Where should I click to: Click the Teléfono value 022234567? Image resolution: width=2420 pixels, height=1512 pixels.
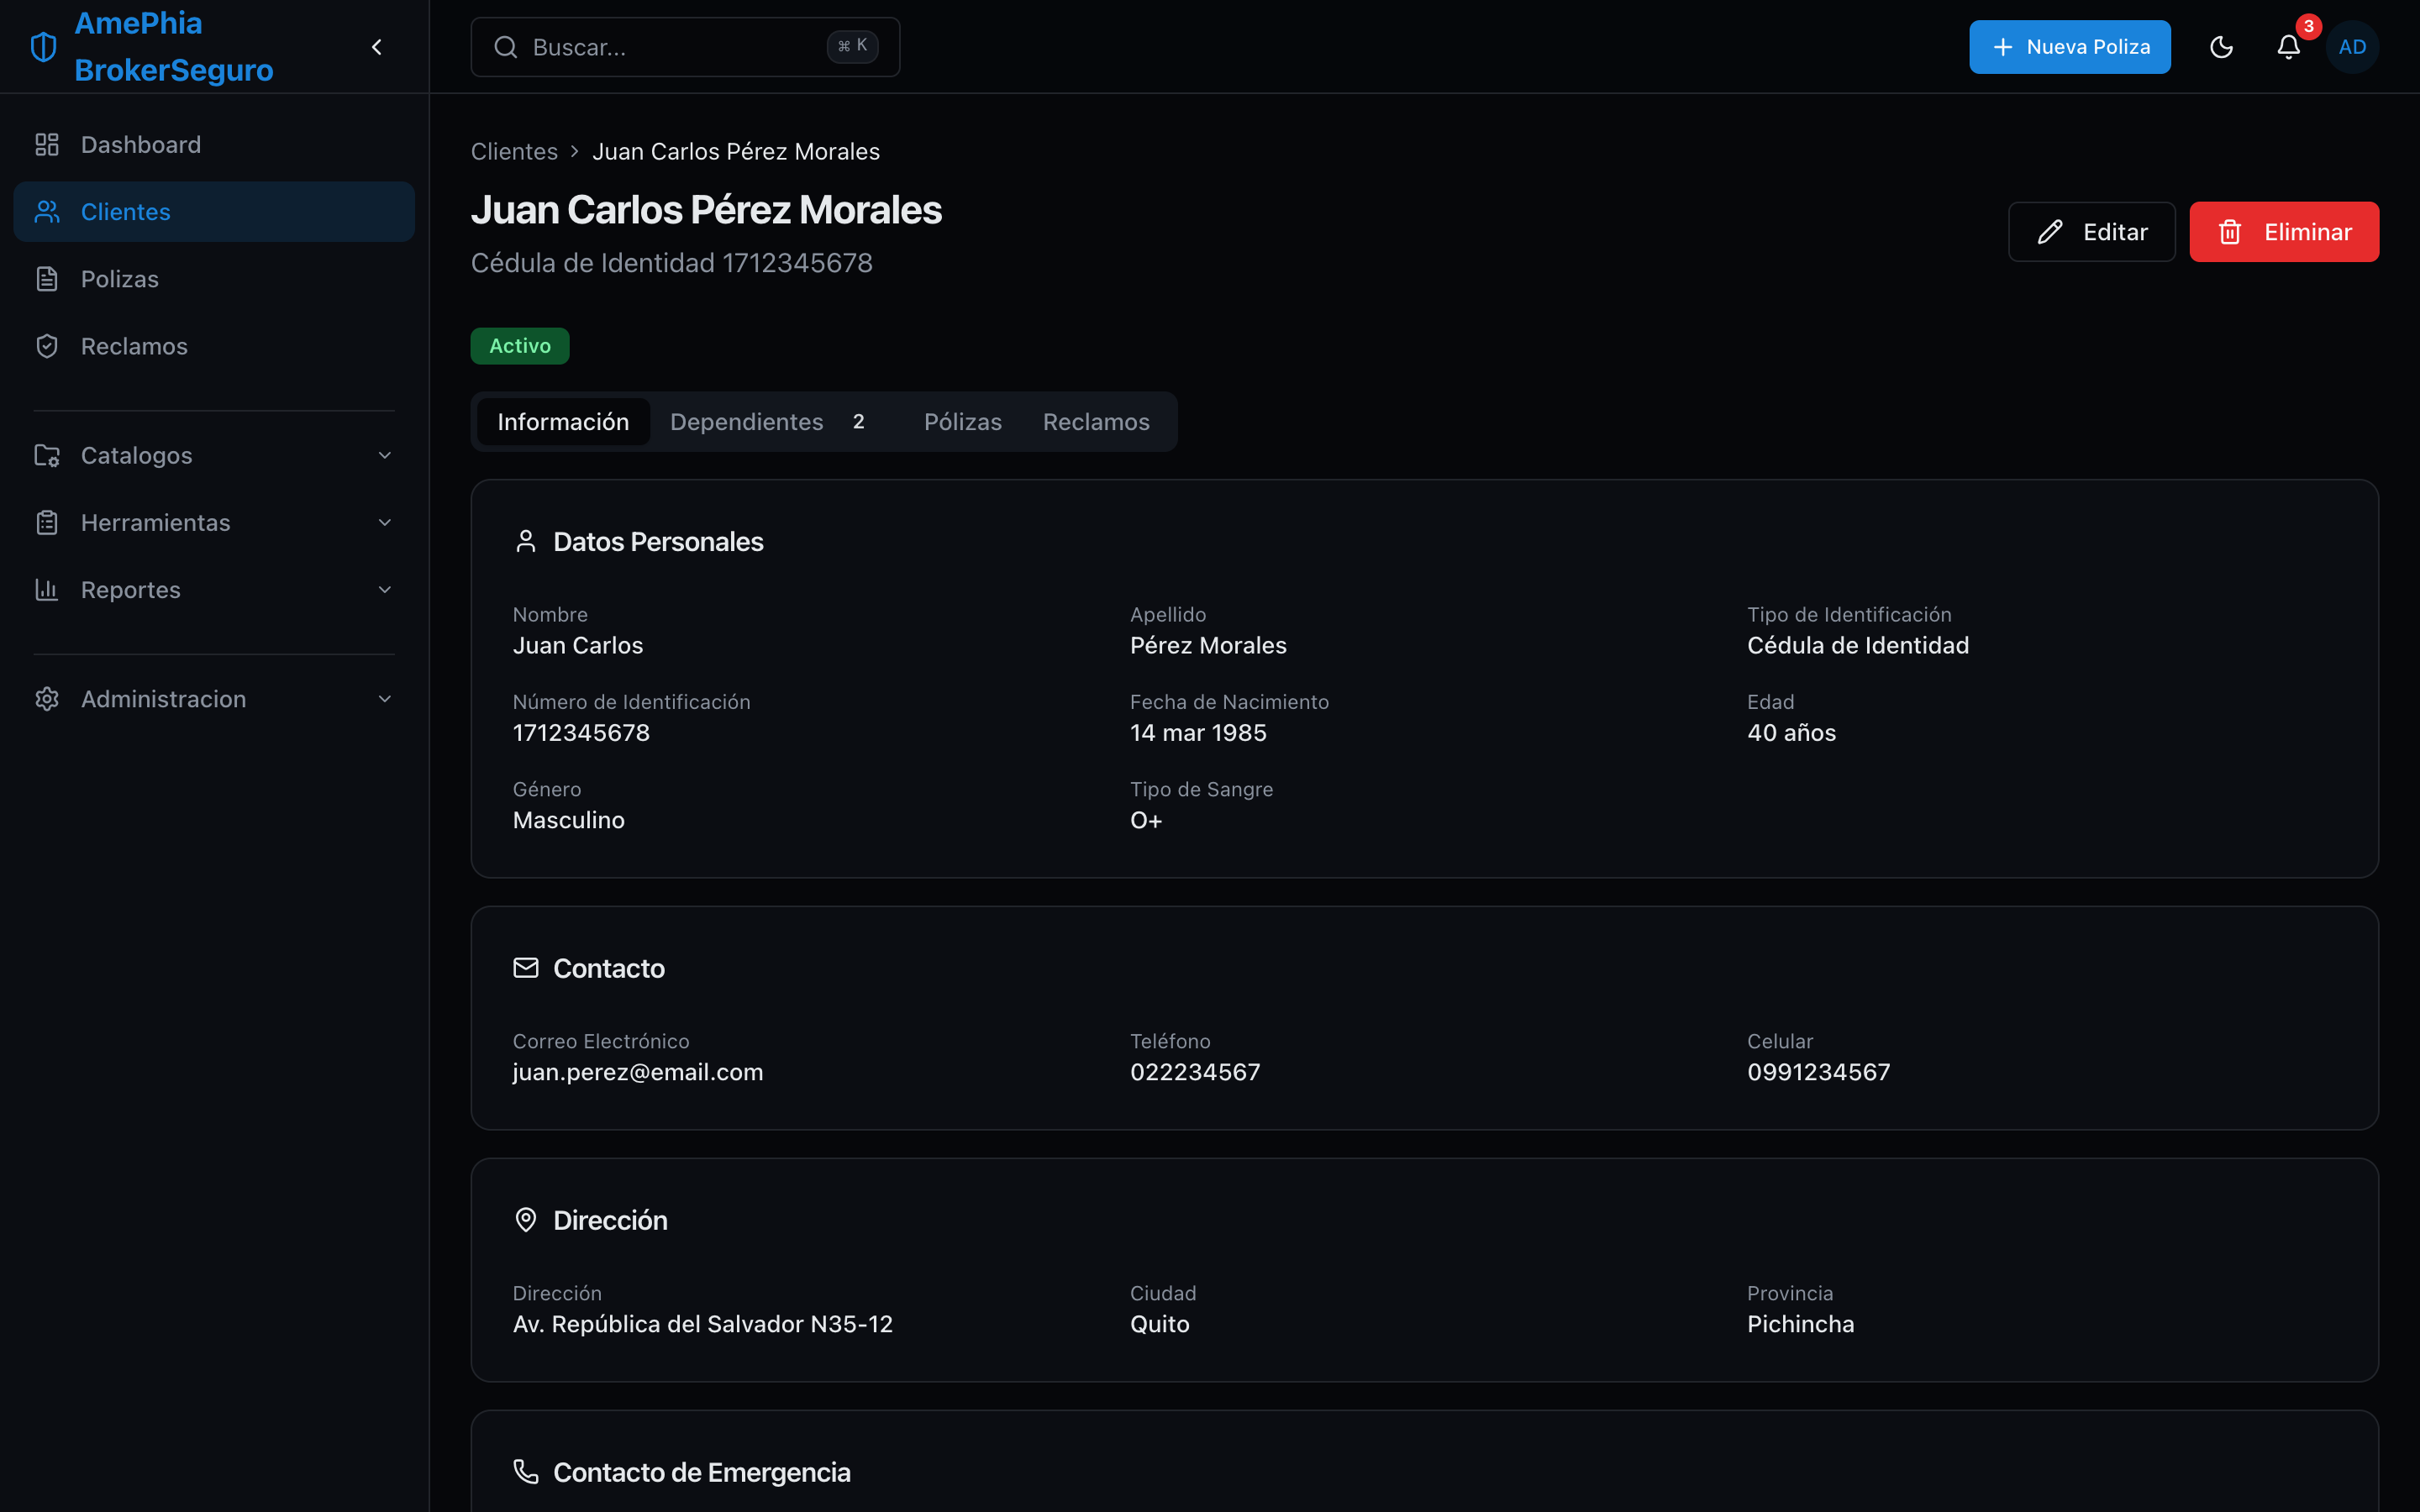(x=1195, y=1072)
